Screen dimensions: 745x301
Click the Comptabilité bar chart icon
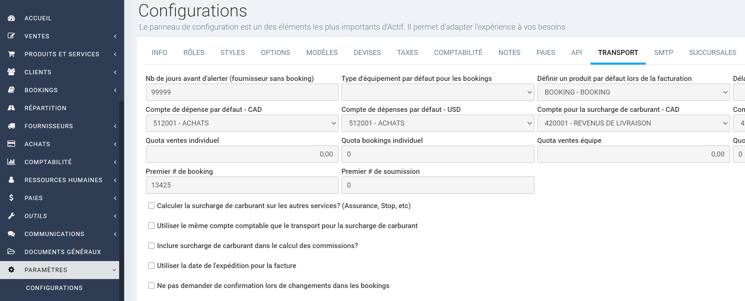click(x=11, y=162)
